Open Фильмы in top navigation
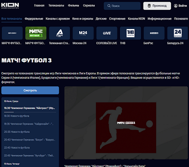The width and height of the screenshot is (189, 167). pos(73,6)
